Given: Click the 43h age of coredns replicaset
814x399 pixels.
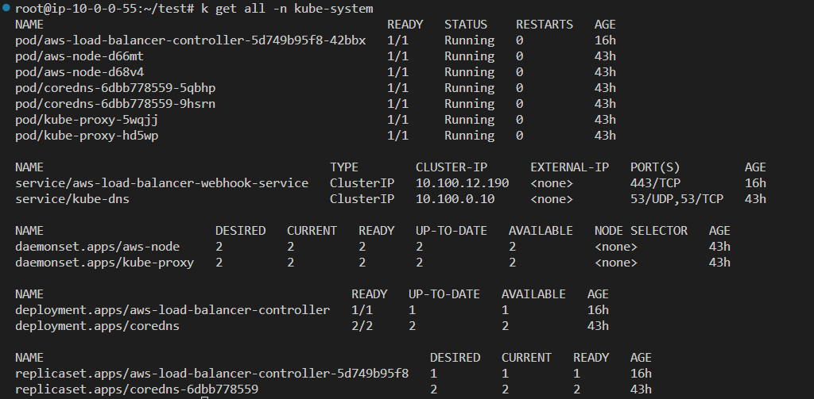Looking at the screenshot, I should click(x=642, y=389).
